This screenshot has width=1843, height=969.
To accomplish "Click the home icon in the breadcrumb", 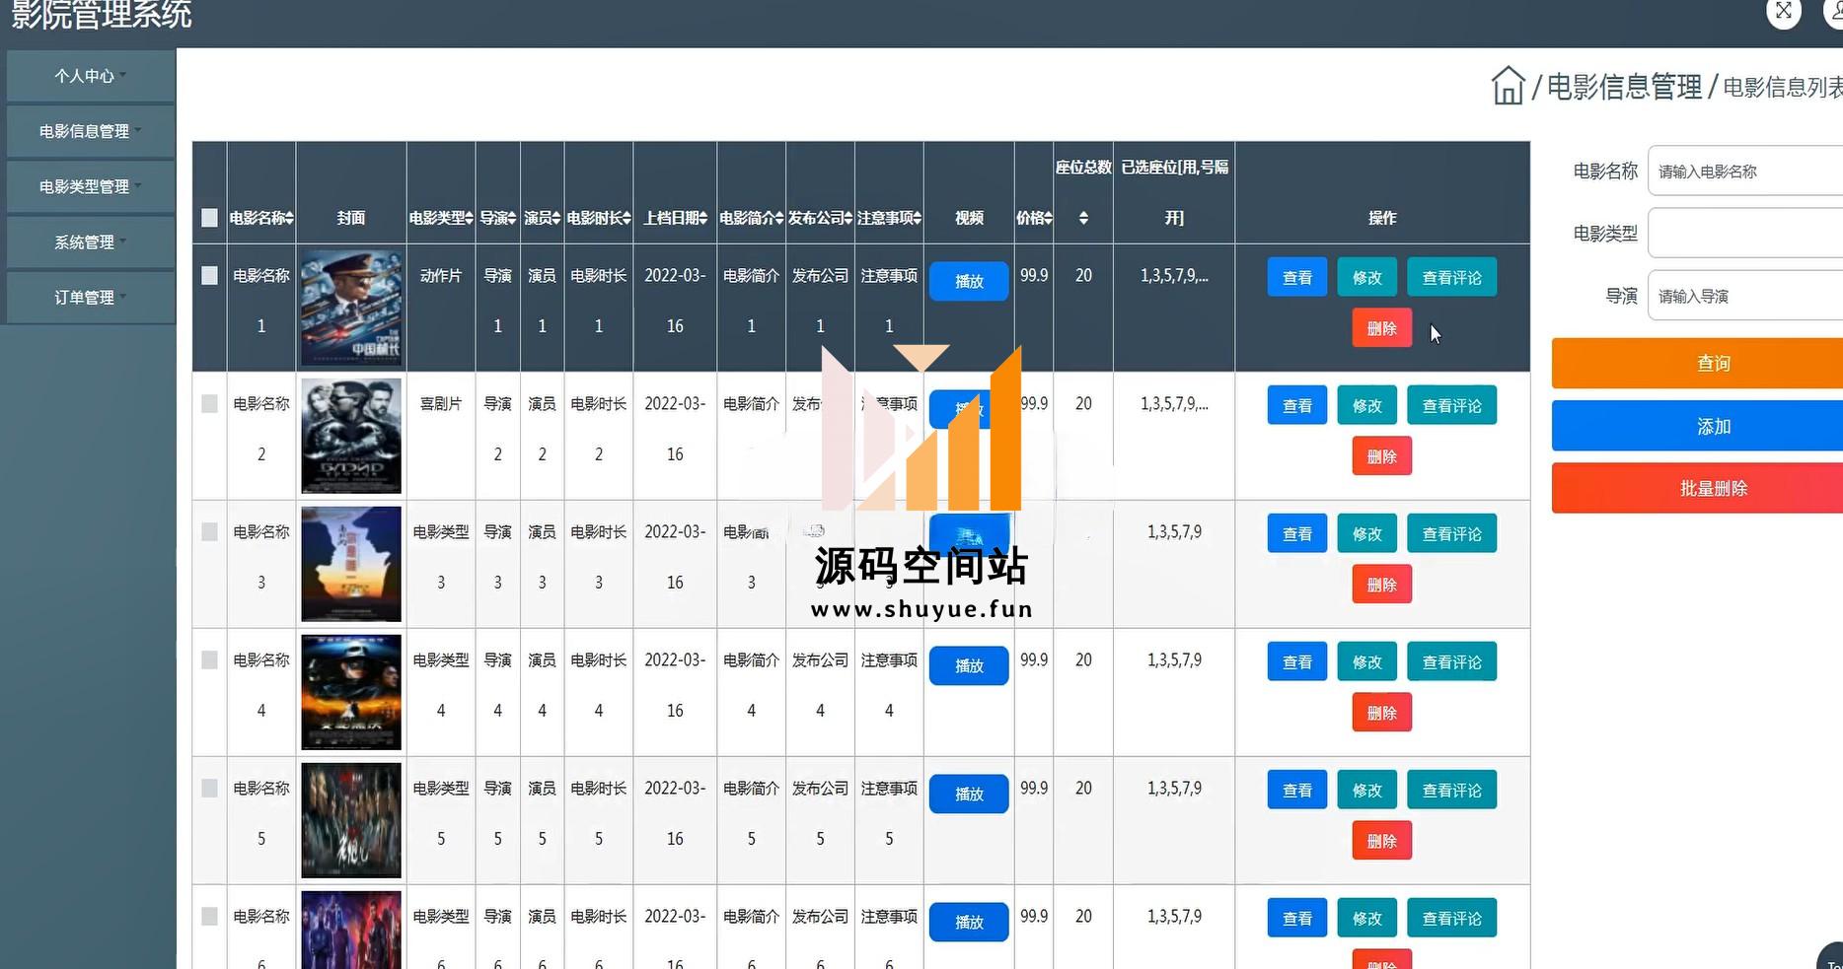I will point(1508,86).
